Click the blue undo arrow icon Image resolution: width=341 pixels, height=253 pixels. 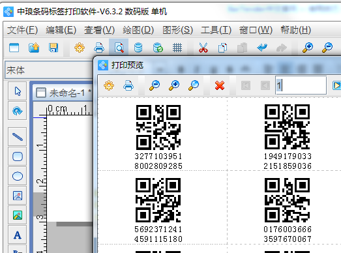click(262, 47)
